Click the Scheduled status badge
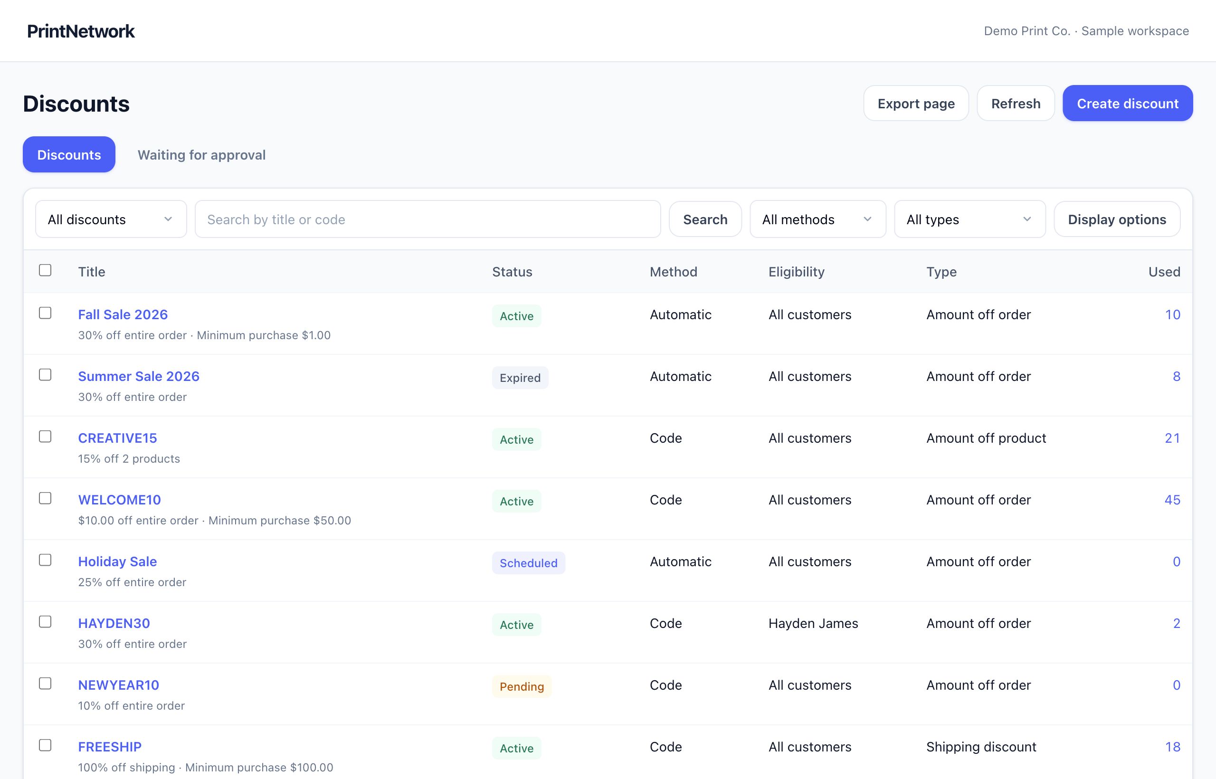The width and height of the screenshot is (1216, 779). coord(529,563)
